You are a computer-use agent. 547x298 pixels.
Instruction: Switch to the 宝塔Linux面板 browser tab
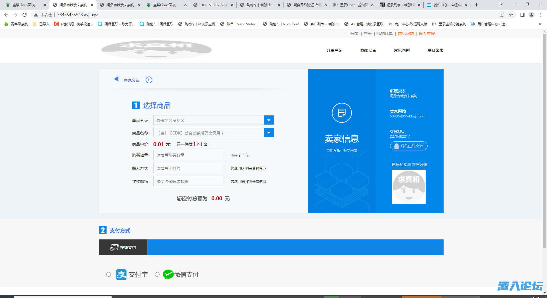23,5
